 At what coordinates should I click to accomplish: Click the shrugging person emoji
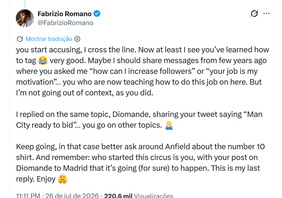click(169, 125)
